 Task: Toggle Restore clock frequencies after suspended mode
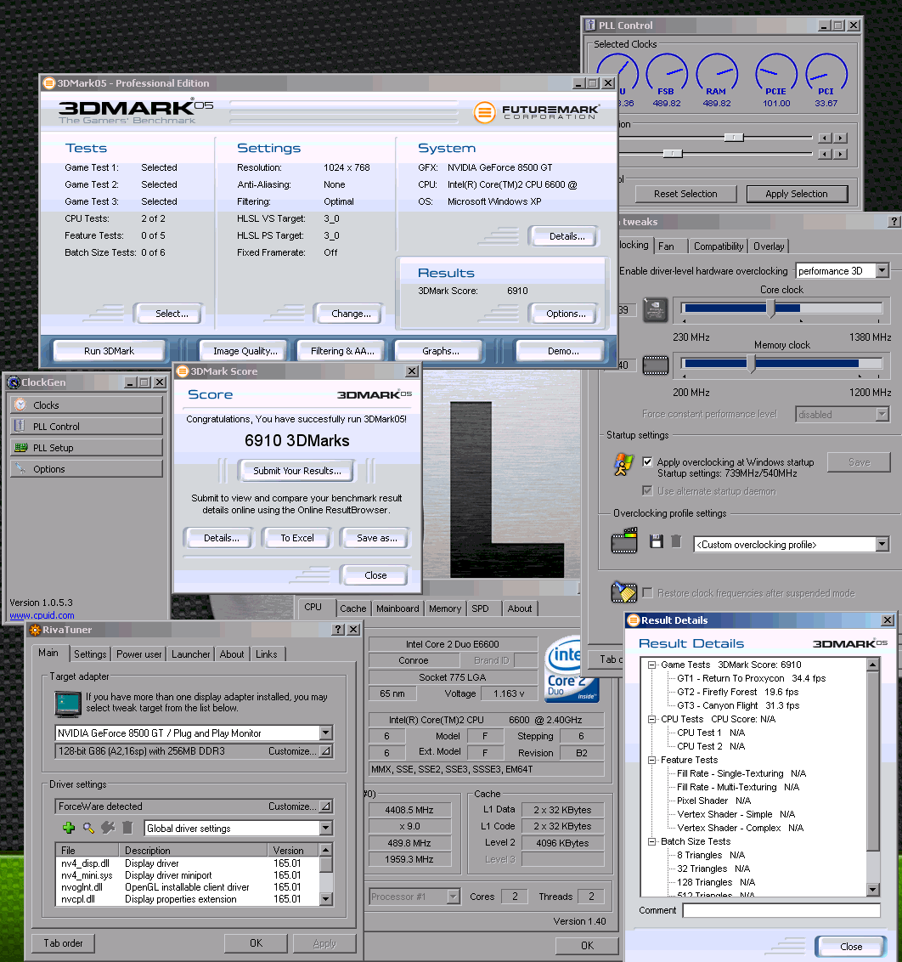coord(647,592)
